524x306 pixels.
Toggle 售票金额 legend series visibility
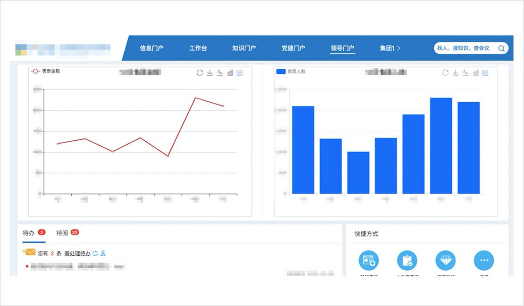[45, 72]
